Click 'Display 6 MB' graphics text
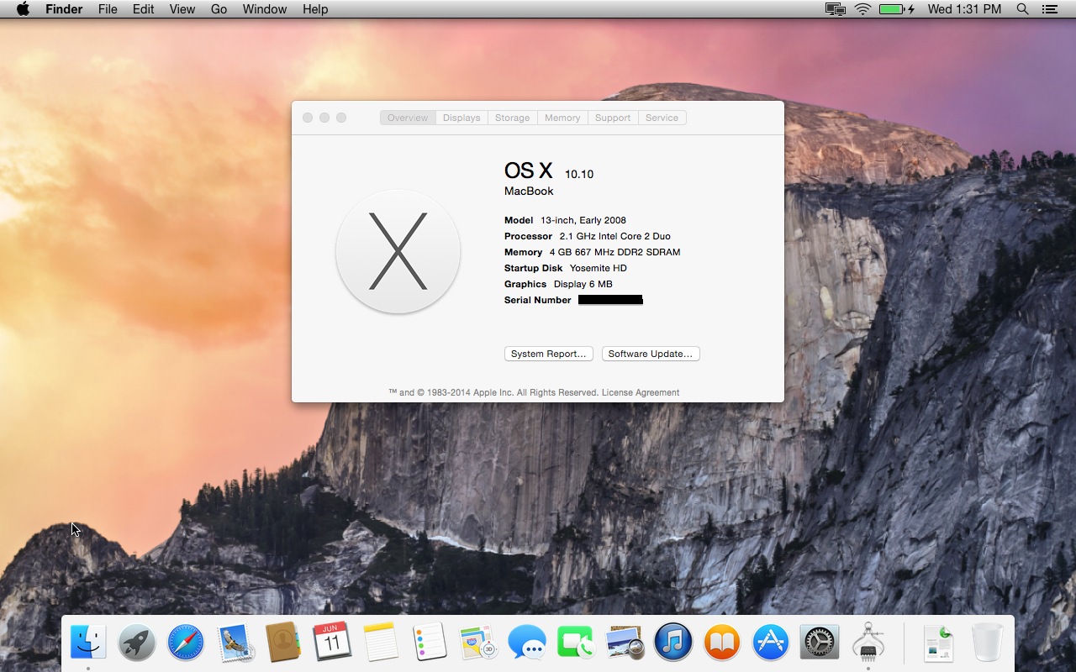Screen dimensions: 1076x672 (583, 284)
